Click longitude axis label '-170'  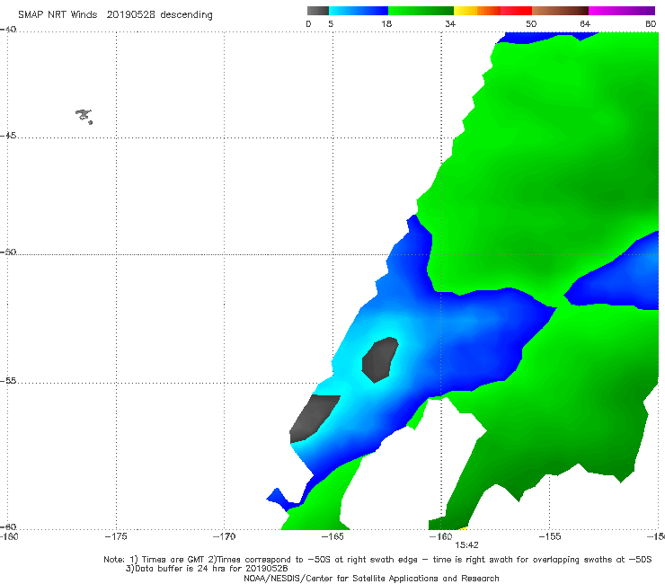tap(224, 536)
